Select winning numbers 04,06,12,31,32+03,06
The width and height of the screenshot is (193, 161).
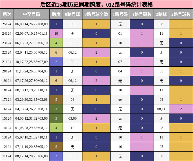click(x=31, y=118)
